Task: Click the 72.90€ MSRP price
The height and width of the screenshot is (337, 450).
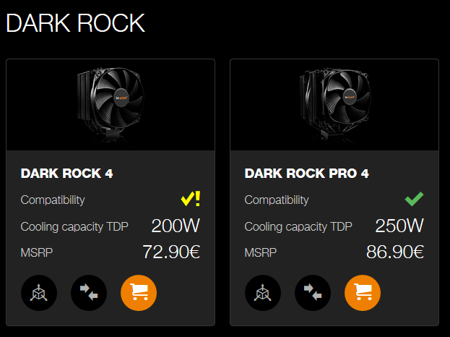Action: [171, 252]
